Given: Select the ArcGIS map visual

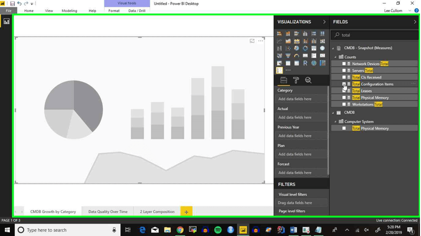Looking at the screenshot, I should click(x=314, y=64).
